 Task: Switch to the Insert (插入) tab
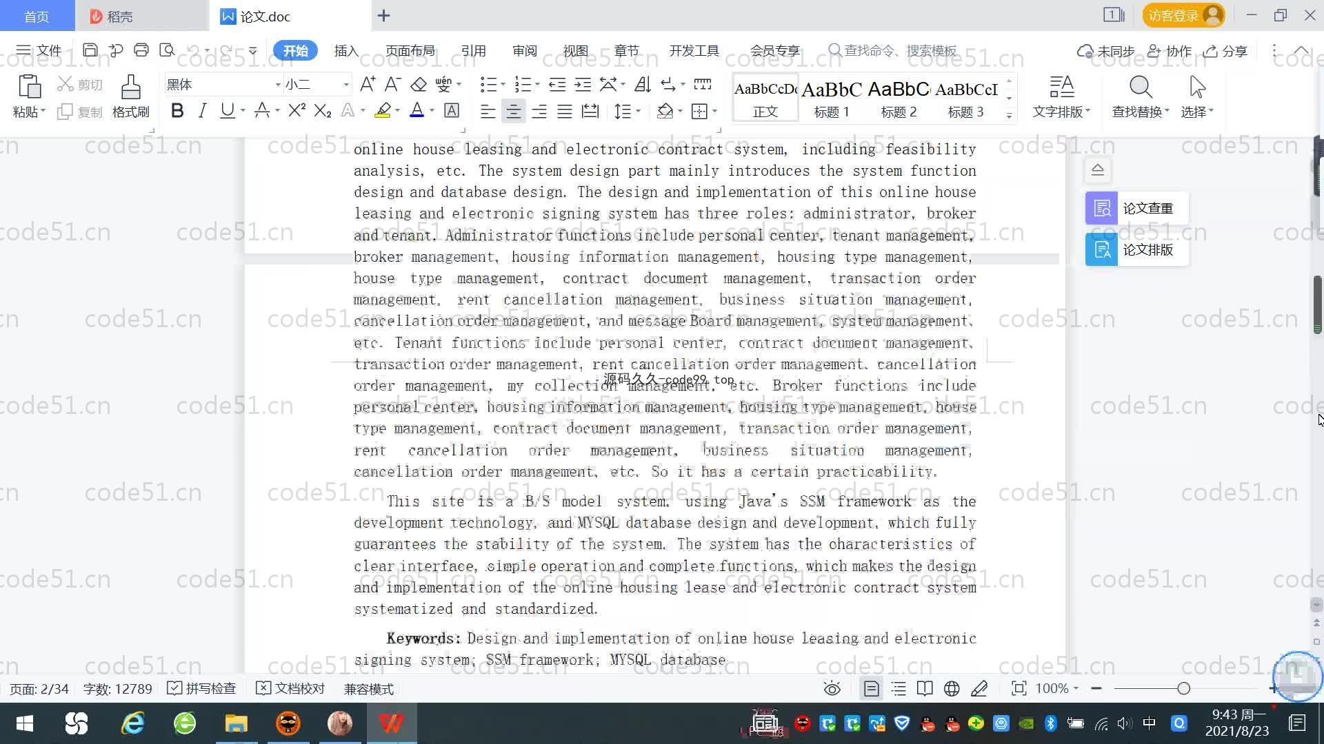click(346, 50)
